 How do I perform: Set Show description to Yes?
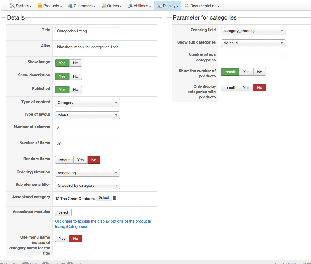click(62, 76)
